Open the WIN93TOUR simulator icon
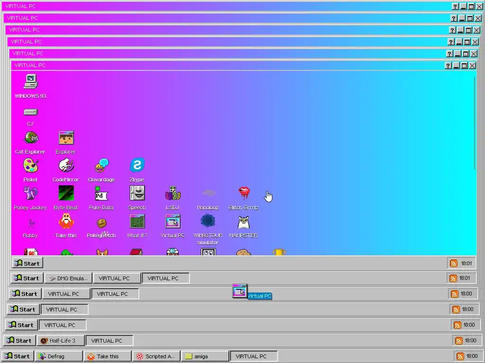Image resolution: width=485 pixels, height=363 pixels. pos(208,221)
